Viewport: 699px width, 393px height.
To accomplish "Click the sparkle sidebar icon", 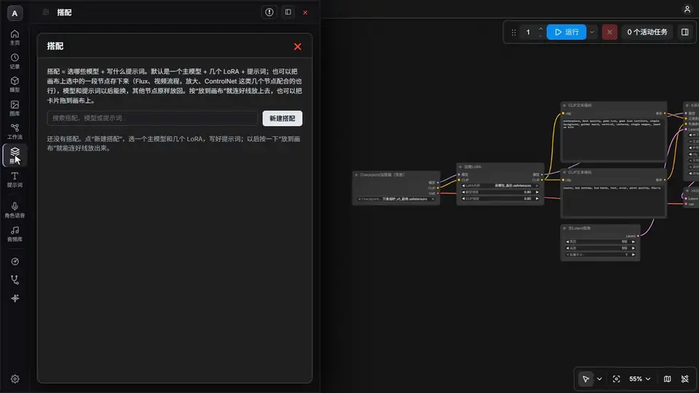I will point(15,298).
